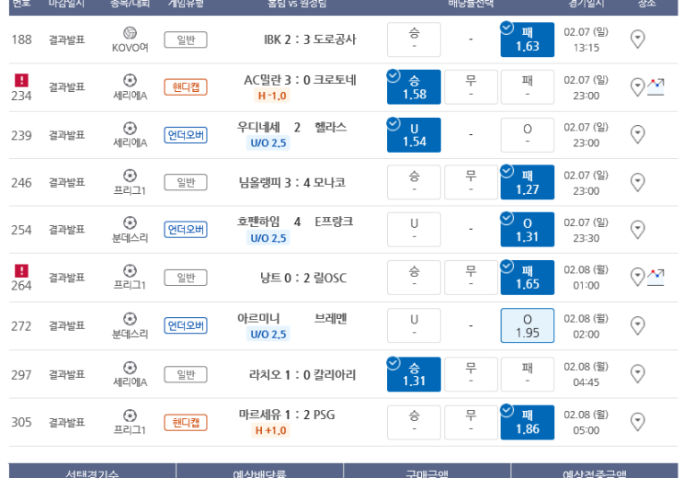Image resolution: width=683 pixels, height=478 pixels.
Task: Click the 일반 game type badge on row 188
Action: 186,40
